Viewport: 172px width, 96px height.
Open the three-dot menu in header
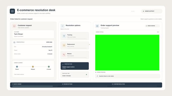[x=133, y=11]
